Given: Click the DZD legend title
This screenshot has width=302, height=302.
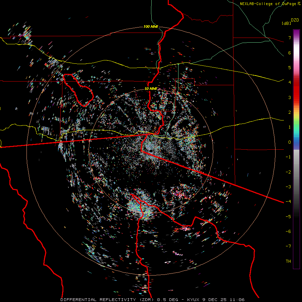Looking at the screenshot, I should click(x=295, y=20).
